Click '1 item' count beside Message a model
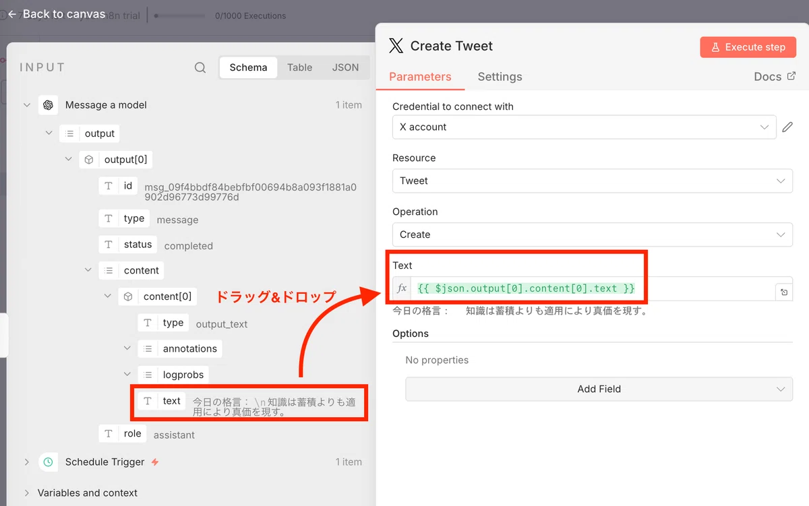The height and width of the screenshot is (506, 809). pos(349,105)
